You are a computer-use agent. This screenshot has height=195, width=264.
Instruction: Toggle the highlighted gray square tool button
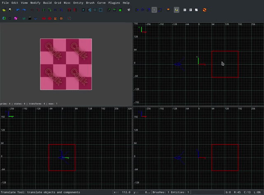click(154, 10)
